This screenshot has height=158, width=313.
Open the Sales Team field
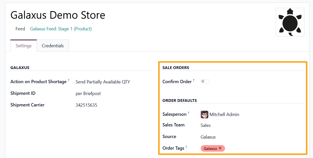coord(206,125)
